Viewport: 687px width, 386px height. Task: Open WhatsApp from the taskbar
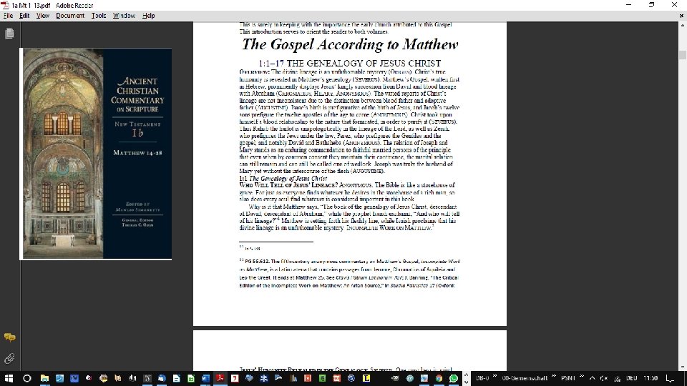coord(453,378)
